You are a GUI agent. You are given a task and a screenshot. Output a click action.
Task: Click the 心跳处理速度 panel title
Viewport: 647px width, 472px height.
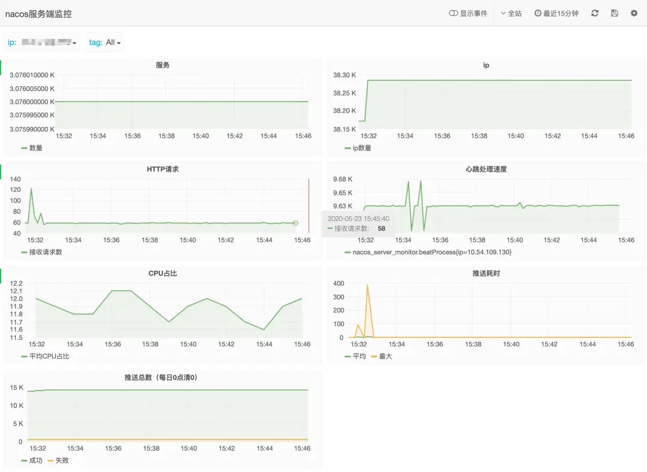pyautogui.click(x=486, y=169)
